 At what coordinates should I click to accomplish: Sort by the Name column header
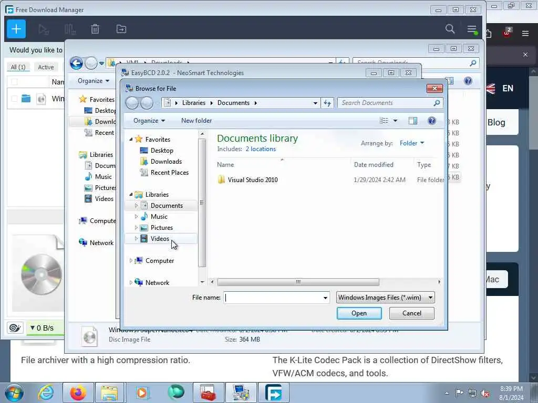click(x=225, y=165)
